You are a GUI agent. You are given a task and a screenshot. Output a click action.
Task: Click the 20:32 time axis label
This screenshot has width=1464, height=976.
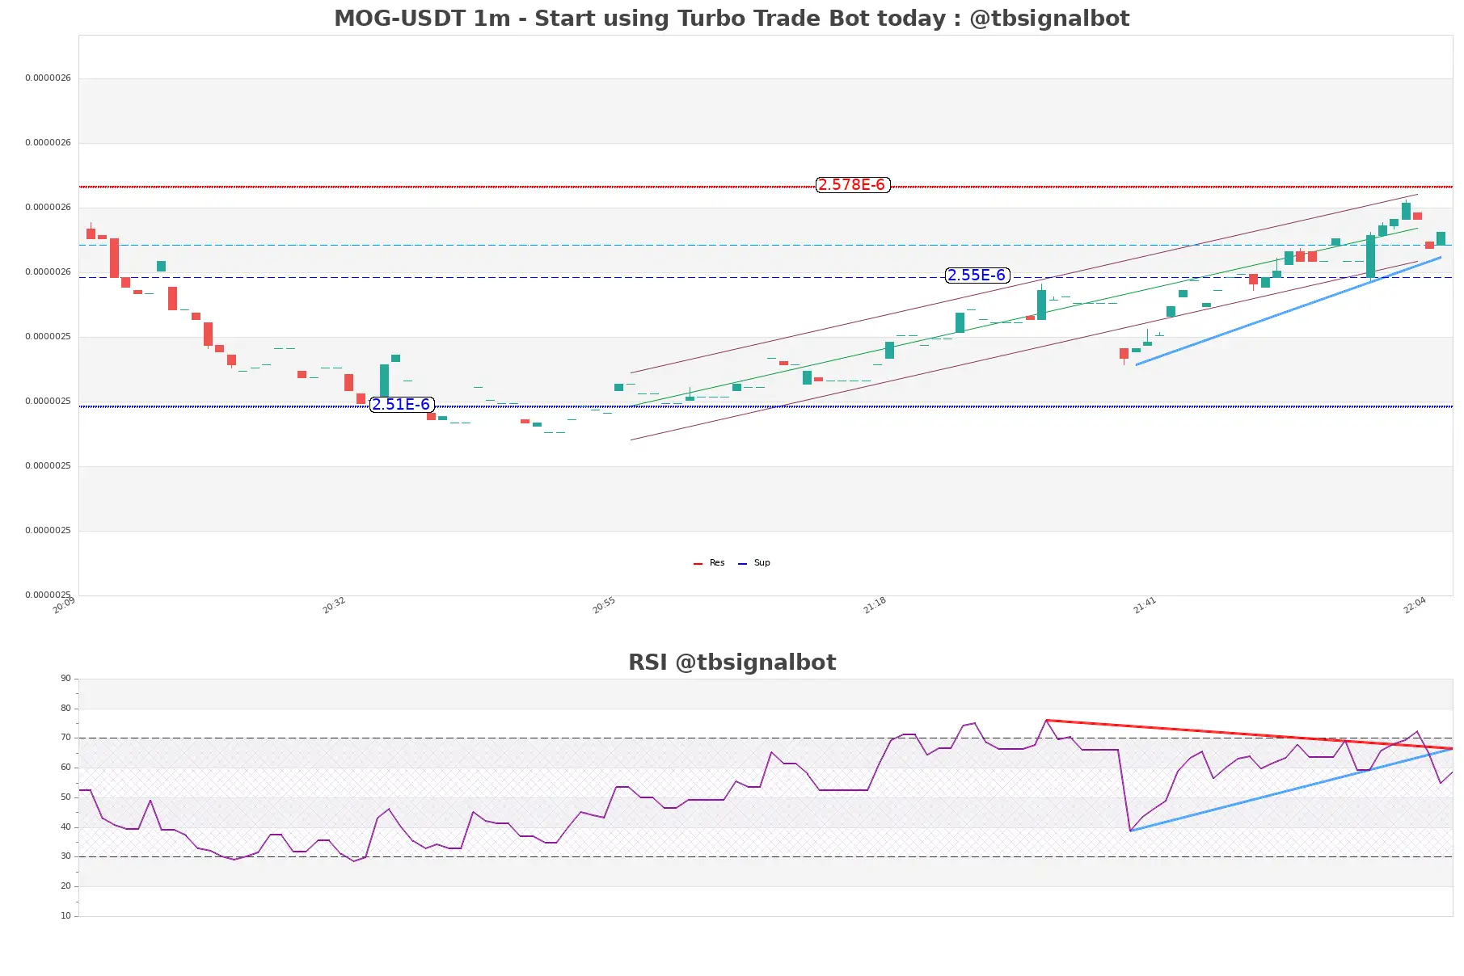[x=334, y=605]
